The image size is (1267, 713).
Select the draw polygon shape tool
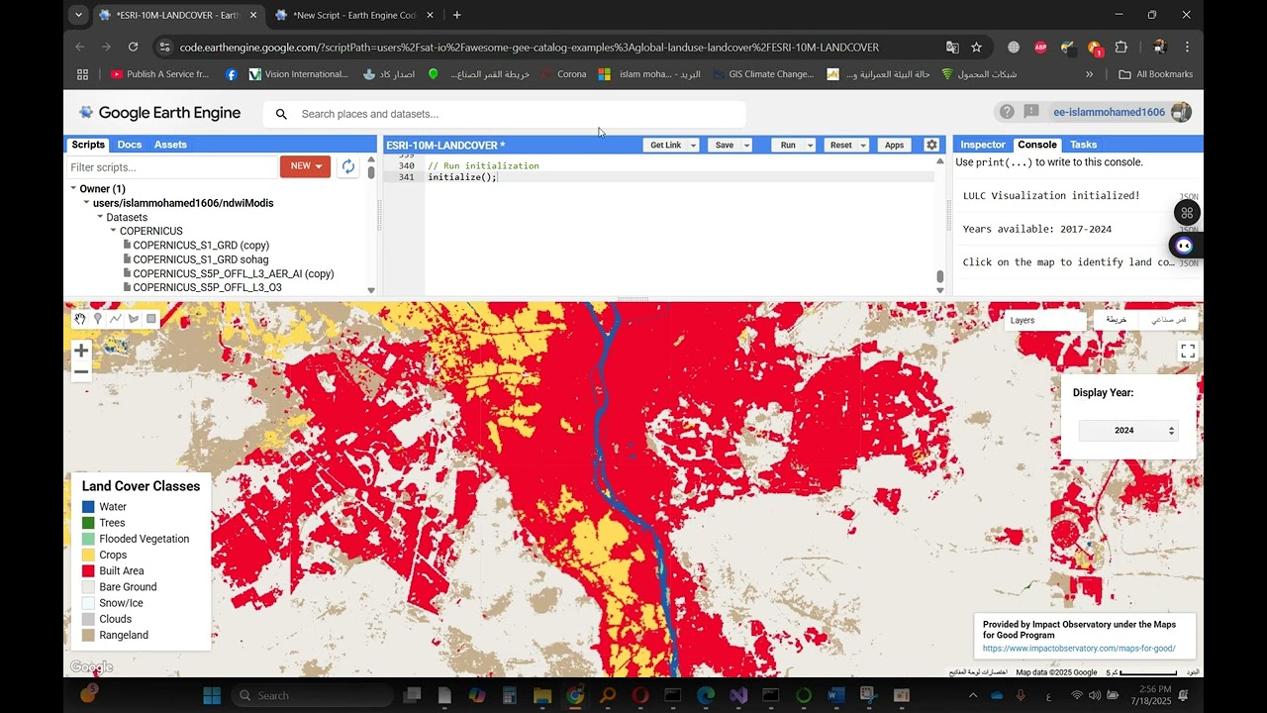coord(134,319)
